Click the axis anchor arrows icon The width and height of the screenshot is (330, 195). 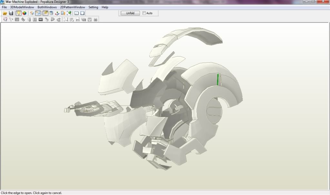coord(57,13)
